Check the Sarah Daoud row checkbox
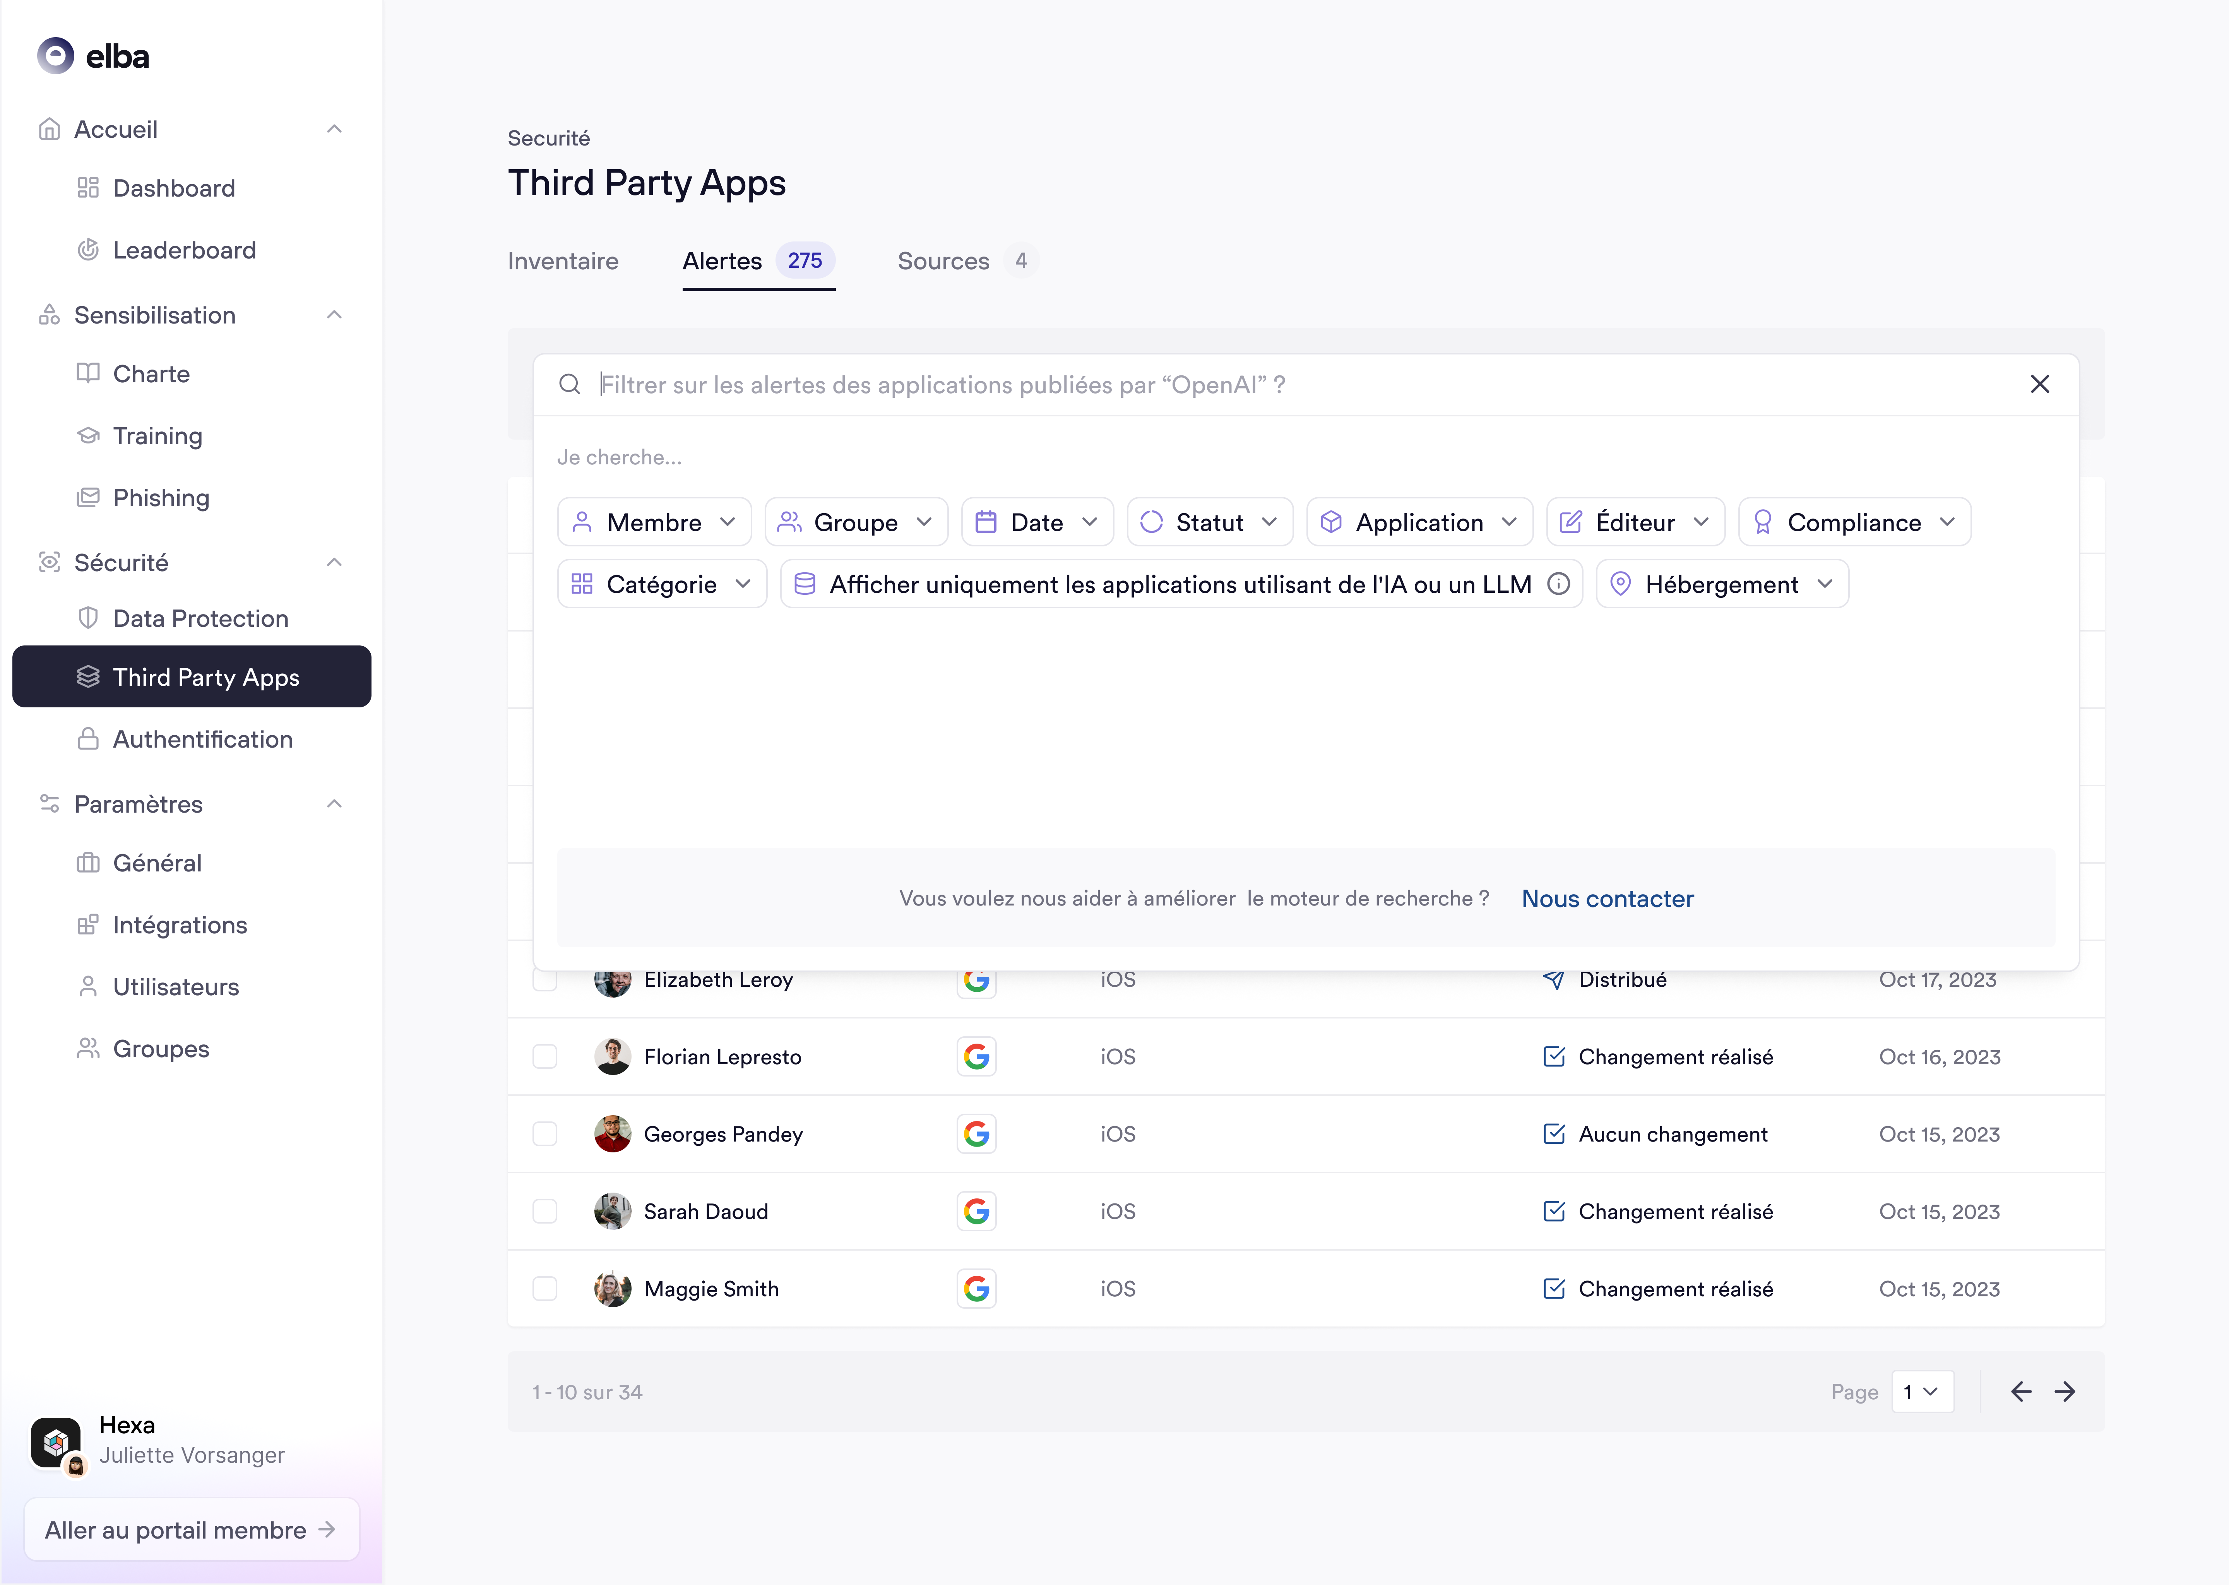The height and width of the screenshot is (1585, 2229). [x=544, y=1211]
